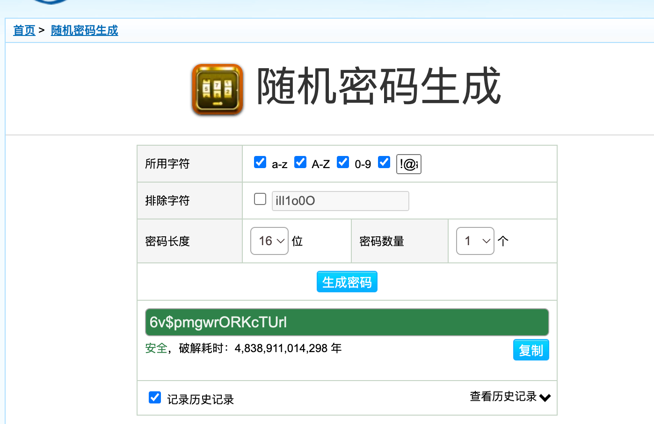Click the 随机密码生成 breadcrumb link
Image resolution: width=654 pixels, height=424 pixels.
pos(84,30)
